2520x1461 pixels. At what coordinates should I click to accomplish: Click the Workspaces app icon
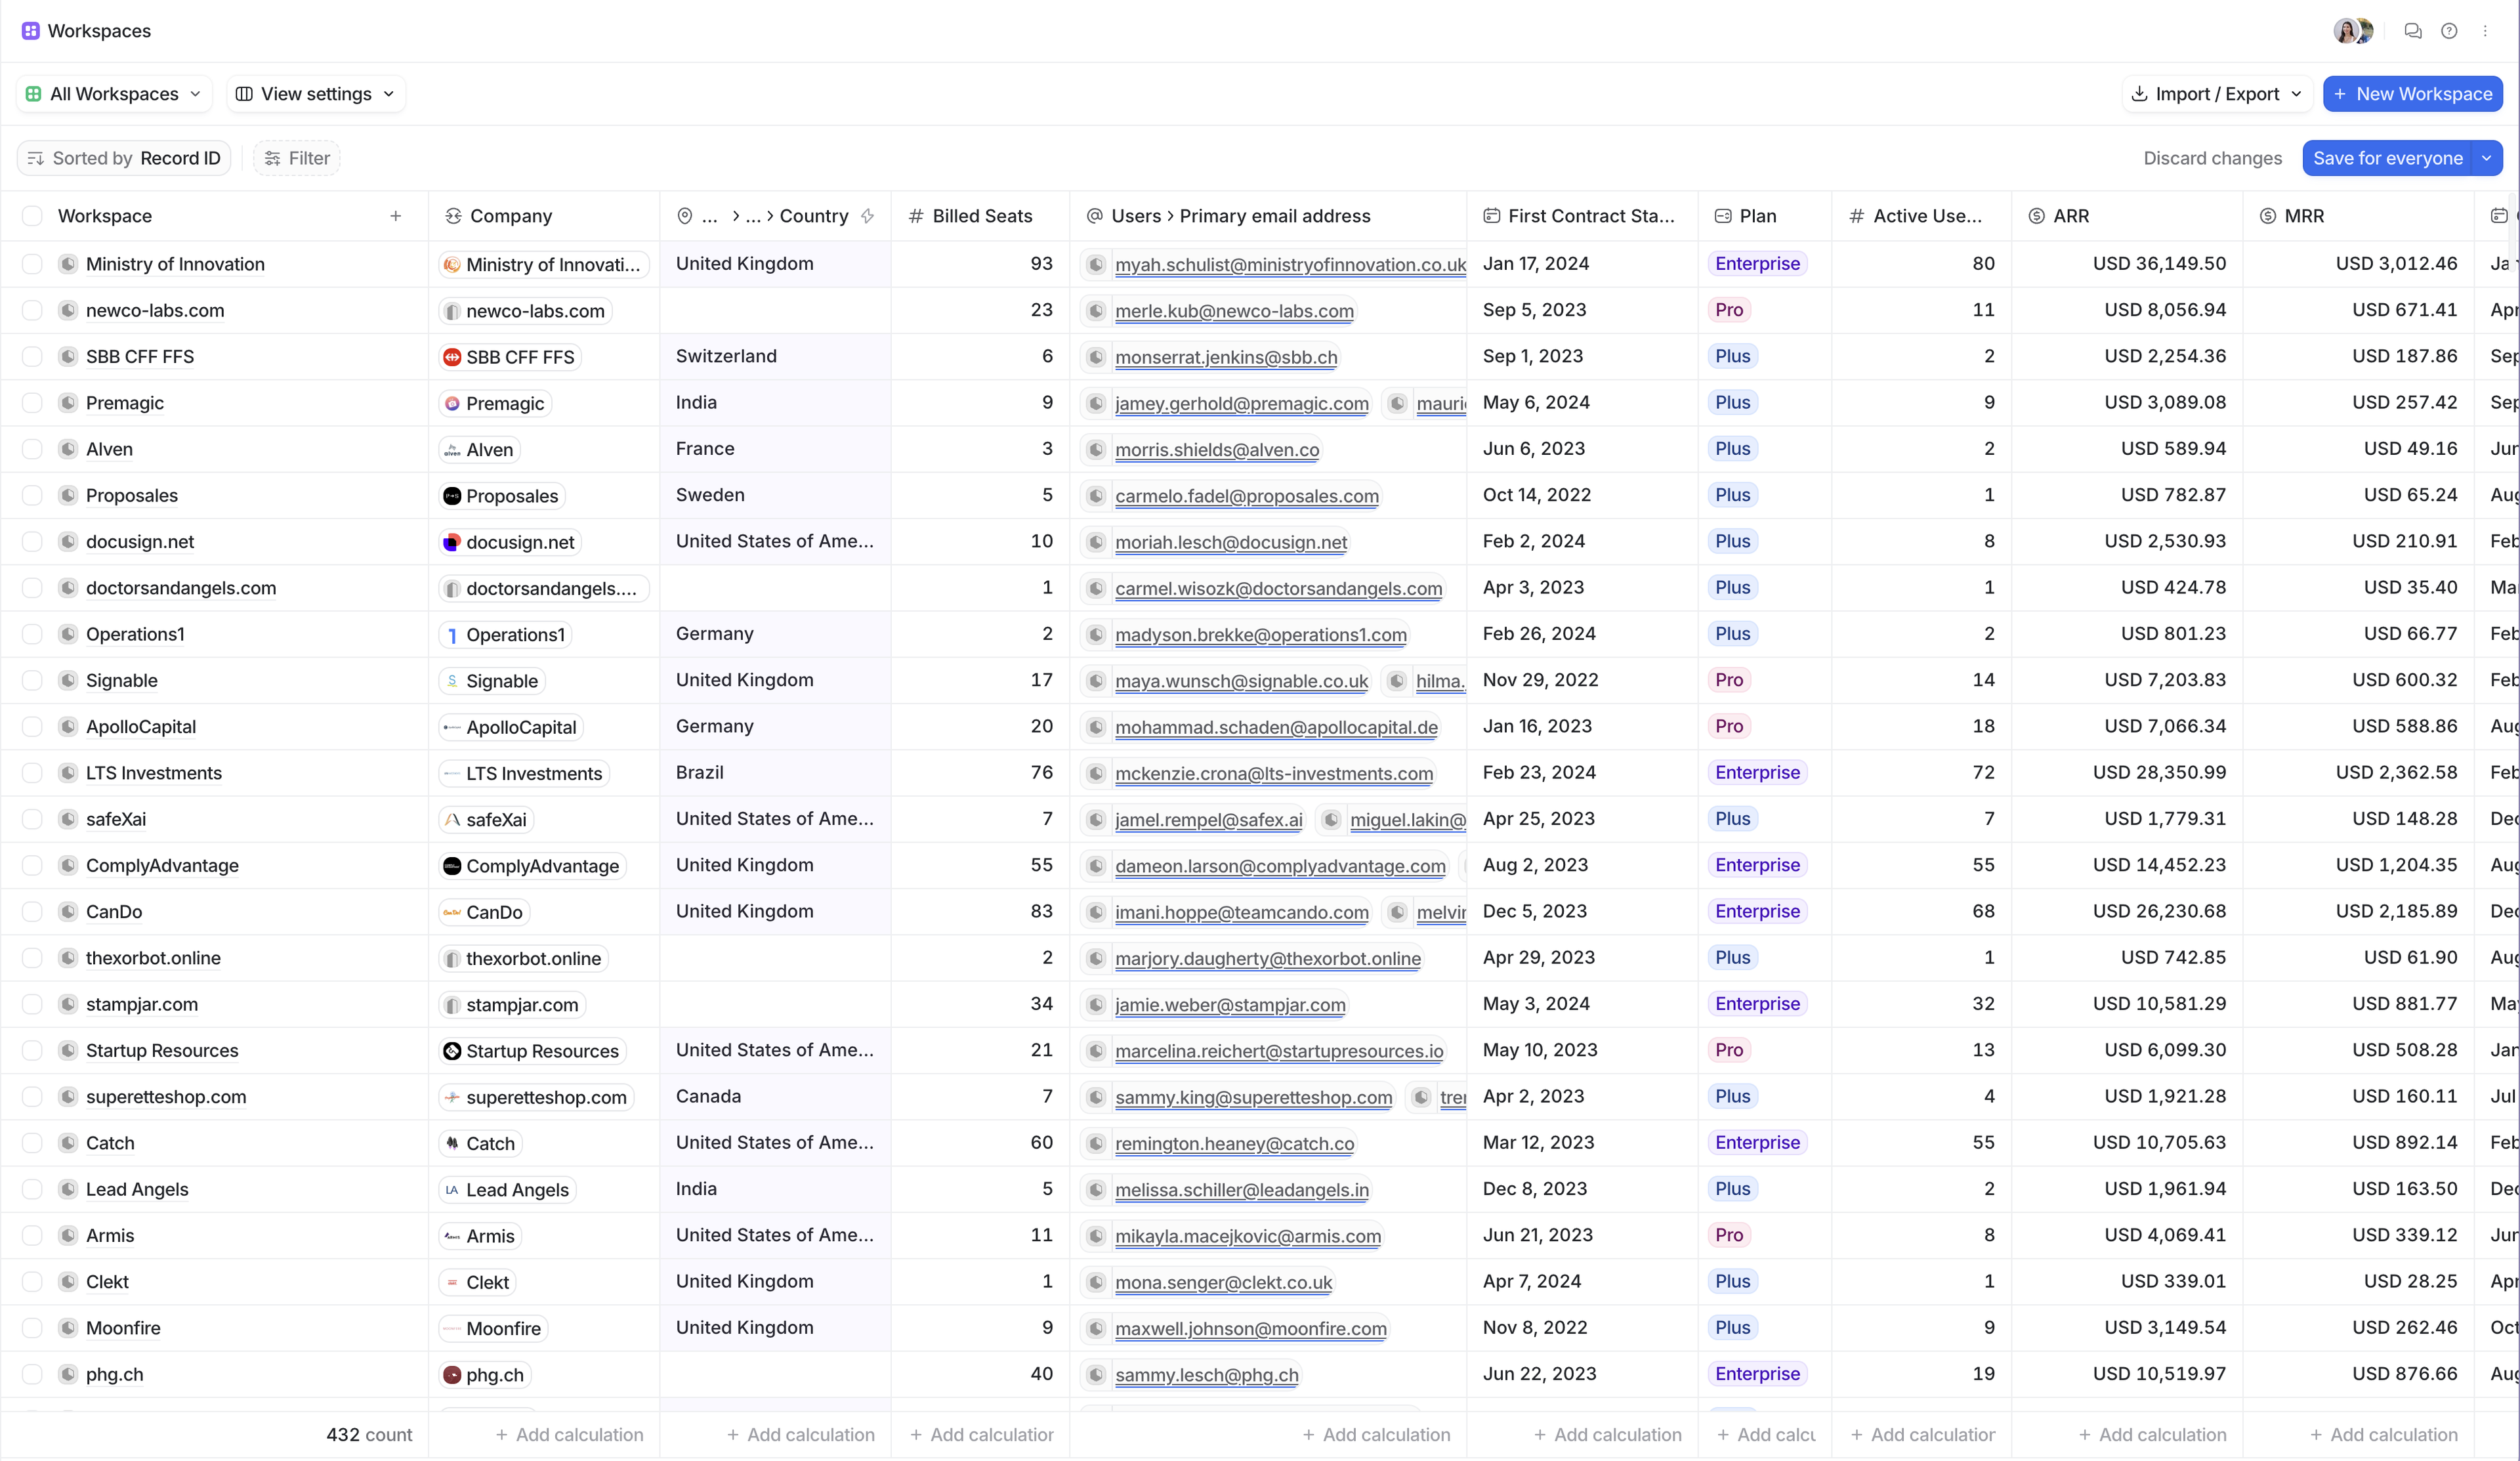(x=30, y=31)
